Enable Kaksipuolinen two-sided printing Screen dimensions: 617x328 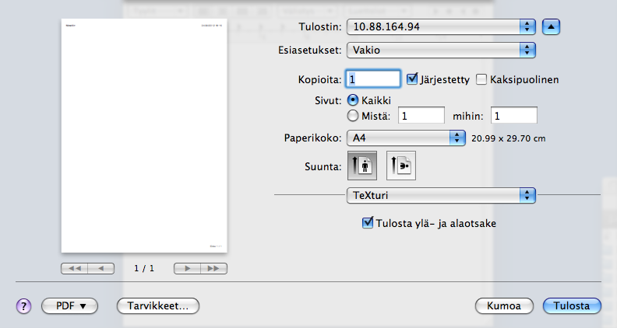tap(481, 79)
